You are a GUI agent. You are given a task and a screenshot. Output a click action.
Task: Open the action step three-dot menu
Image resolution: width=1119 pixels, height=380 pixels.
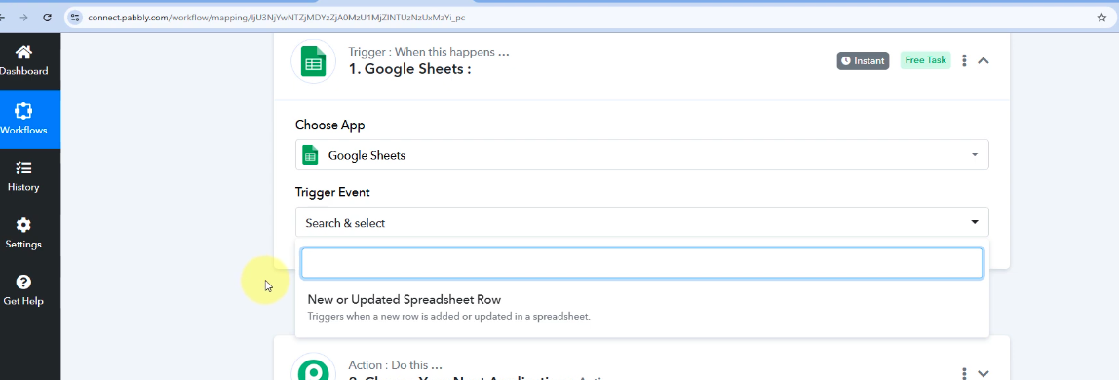[964, 373]
